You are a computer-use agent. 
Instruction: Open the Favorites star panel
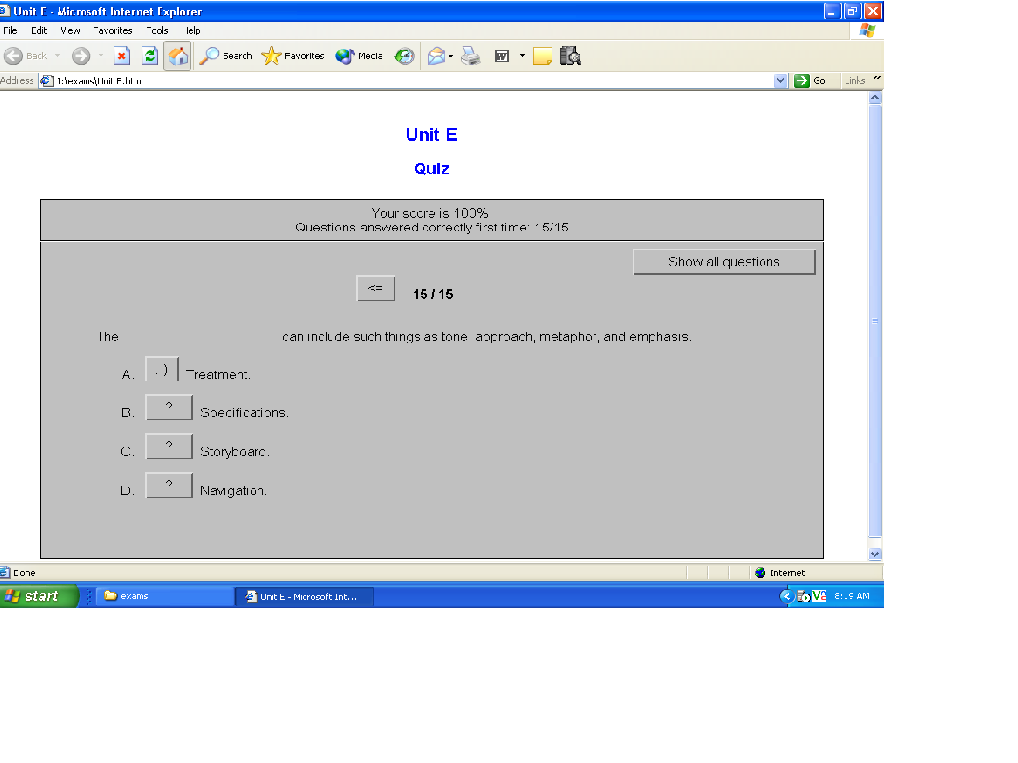click(293, 56)
